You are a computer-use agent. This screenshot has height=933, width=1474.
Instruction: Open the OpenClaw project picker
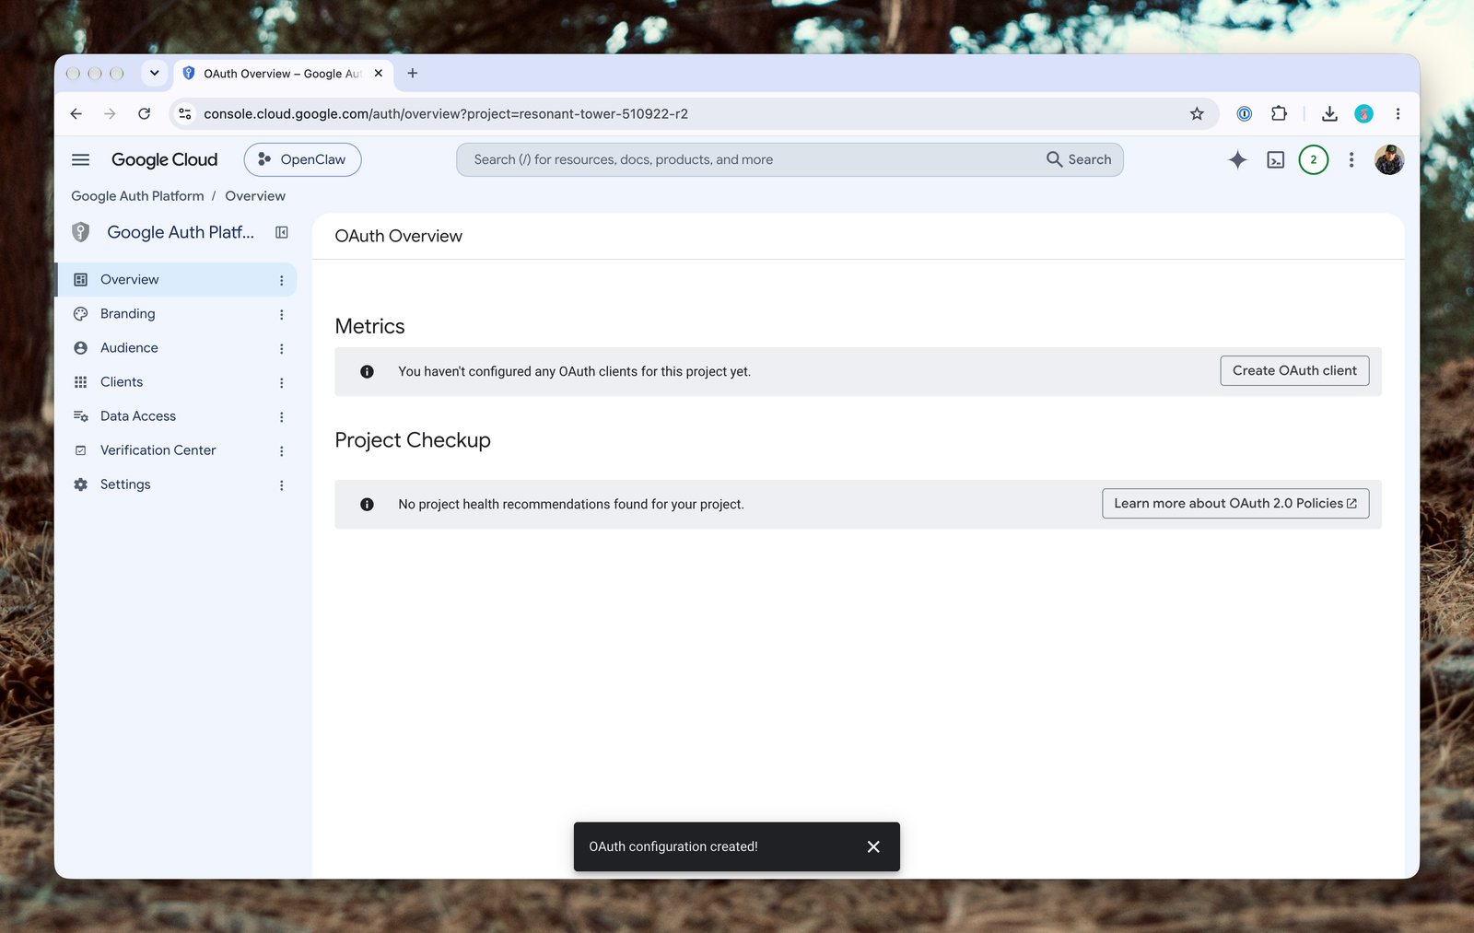click(x=302, y=159)
